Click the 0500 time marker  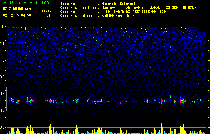tap(202, 28)
